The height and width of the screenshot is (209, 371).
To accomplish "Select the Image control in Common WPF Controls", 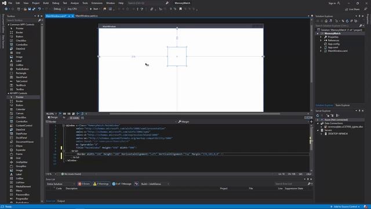I will point(19,57).
